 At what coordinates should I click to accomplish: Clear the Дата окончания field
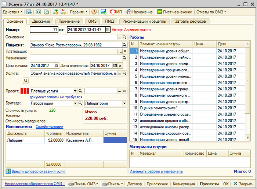coord(120,65)
